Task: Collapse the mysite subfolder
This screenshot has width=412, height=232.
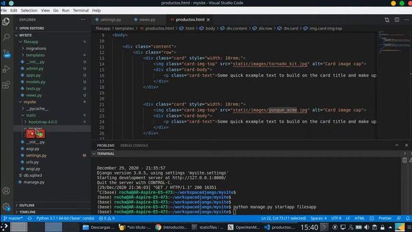Action: (52, 102)
